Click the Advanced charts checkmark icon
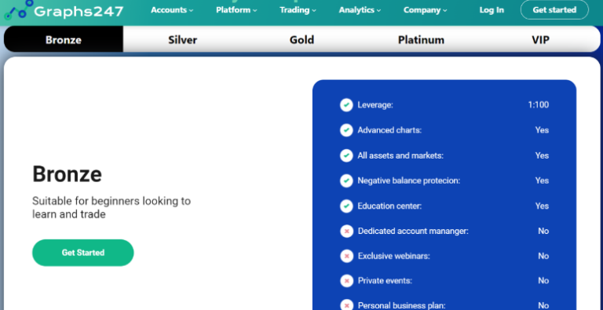Image resolution: width=603 pixels, height=310 pixels. tap(346, 130)
